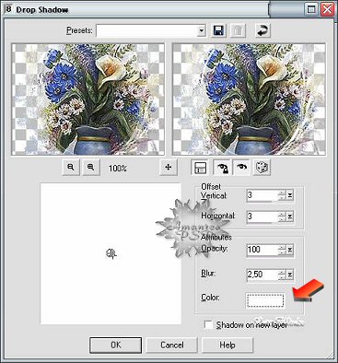Viewport: 338px width, 363px height.
Task: Click the Horizontal offset spinner arrows
Action: coord(282,217)
